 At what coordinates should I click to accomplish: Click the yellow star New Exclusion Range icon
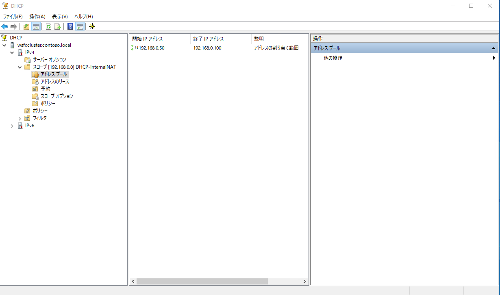(92, 27)
